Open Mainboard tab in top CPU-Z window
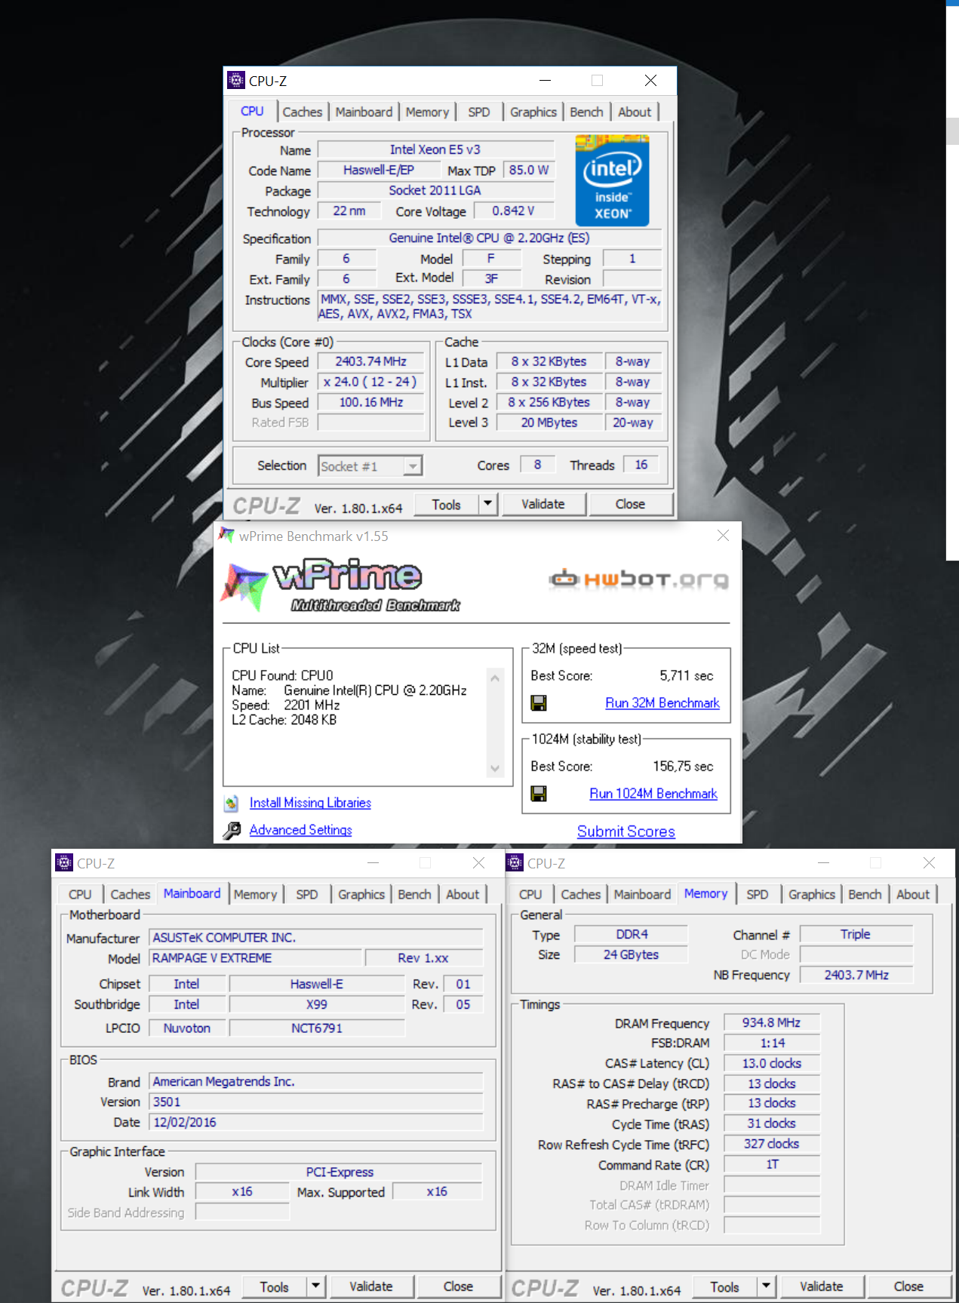The image size is (959, 1303). (x=364, y=112)
